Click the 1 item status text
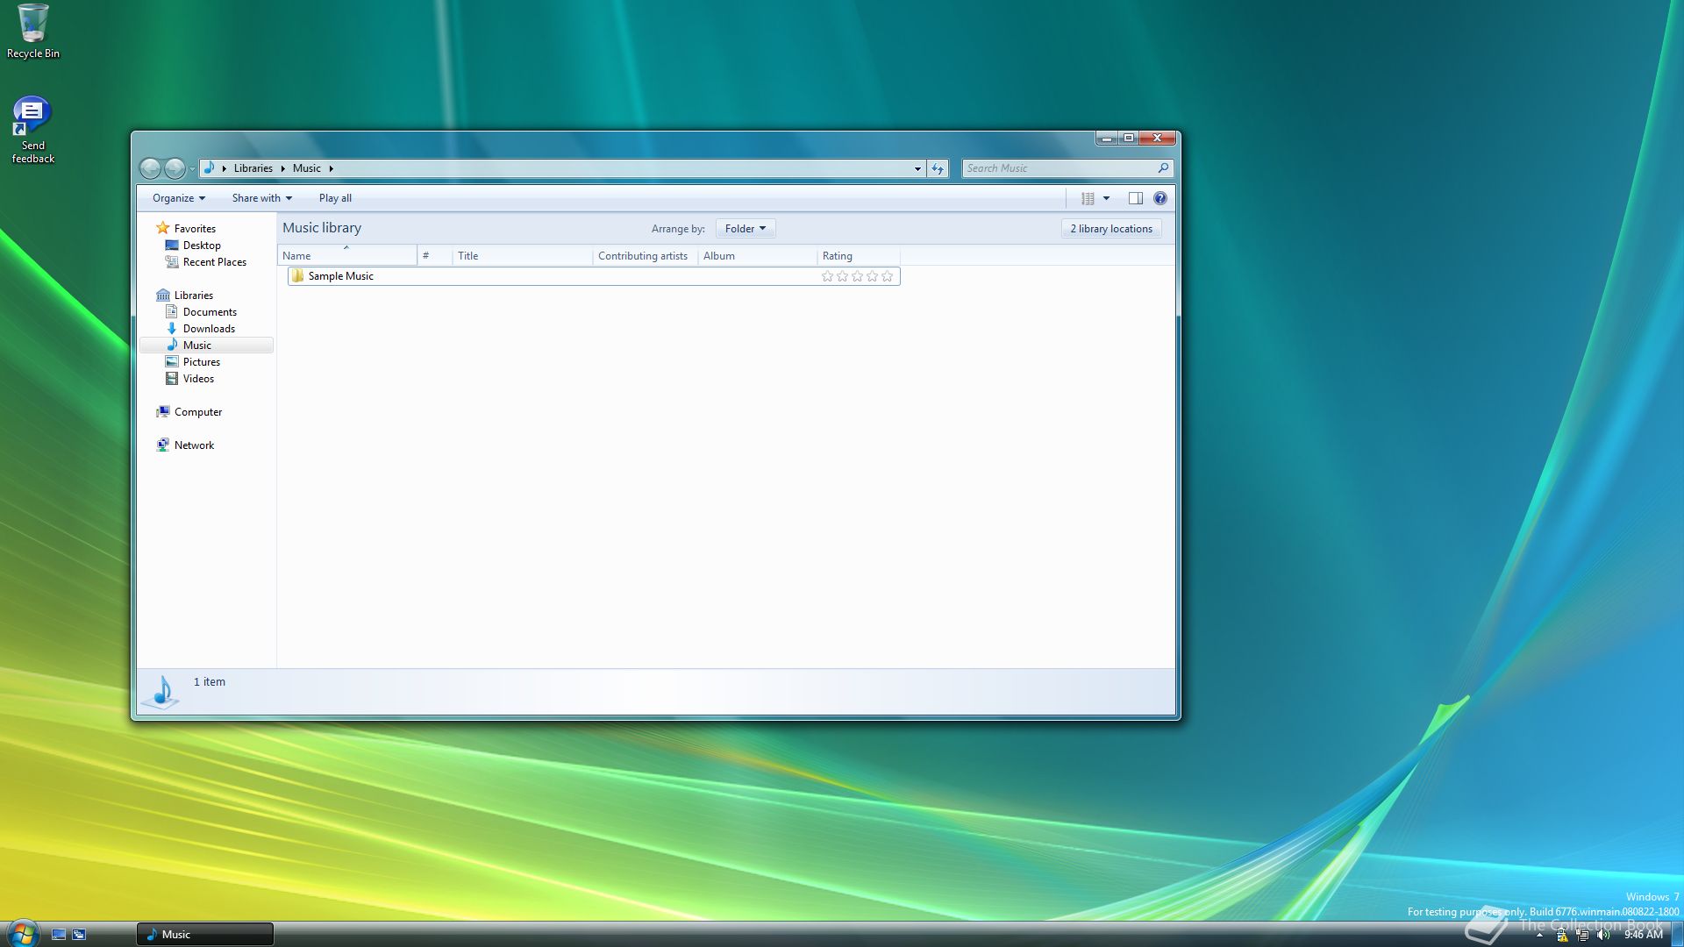1684x947 pixels. [209, 681]
